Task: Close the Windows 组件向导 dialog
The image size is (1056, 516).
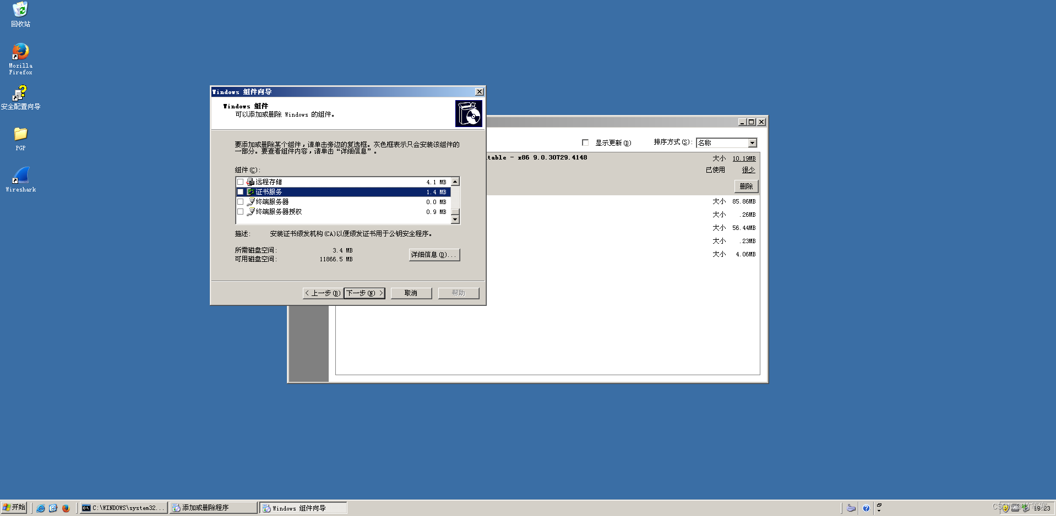Action: [480, 92]
